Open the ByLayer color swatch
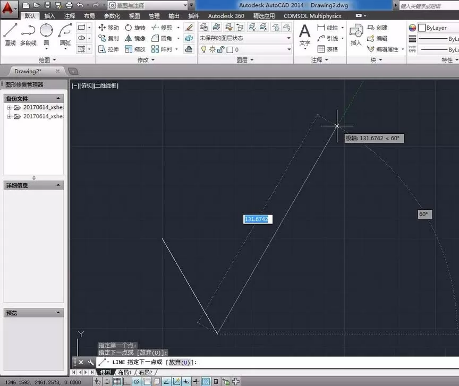459x386 pixels. tap(422, 28)
